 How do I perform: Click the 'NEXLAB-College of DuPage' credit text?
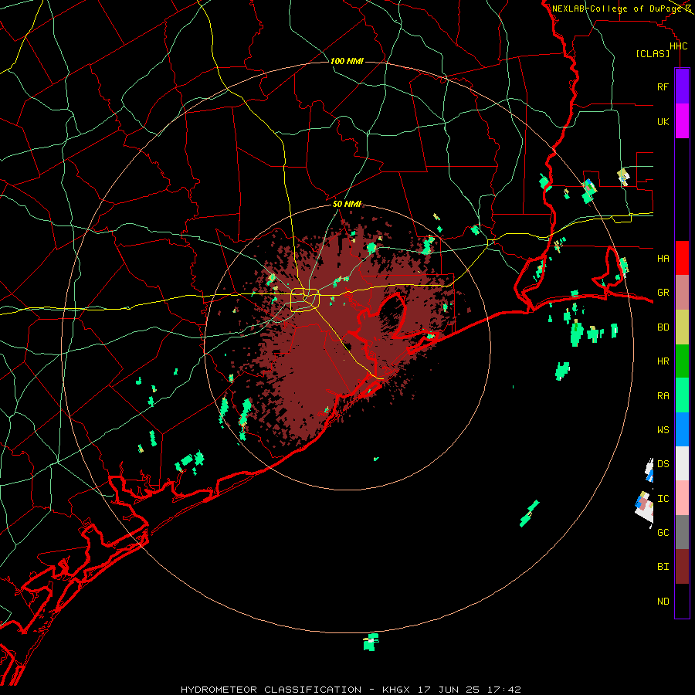pyautogui.click(x=616, y=8)
